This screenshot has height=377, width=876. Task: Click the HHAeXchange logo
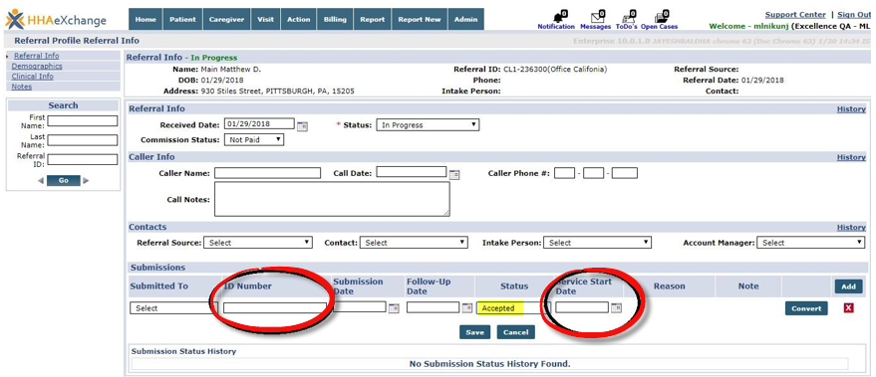(56, 20)
